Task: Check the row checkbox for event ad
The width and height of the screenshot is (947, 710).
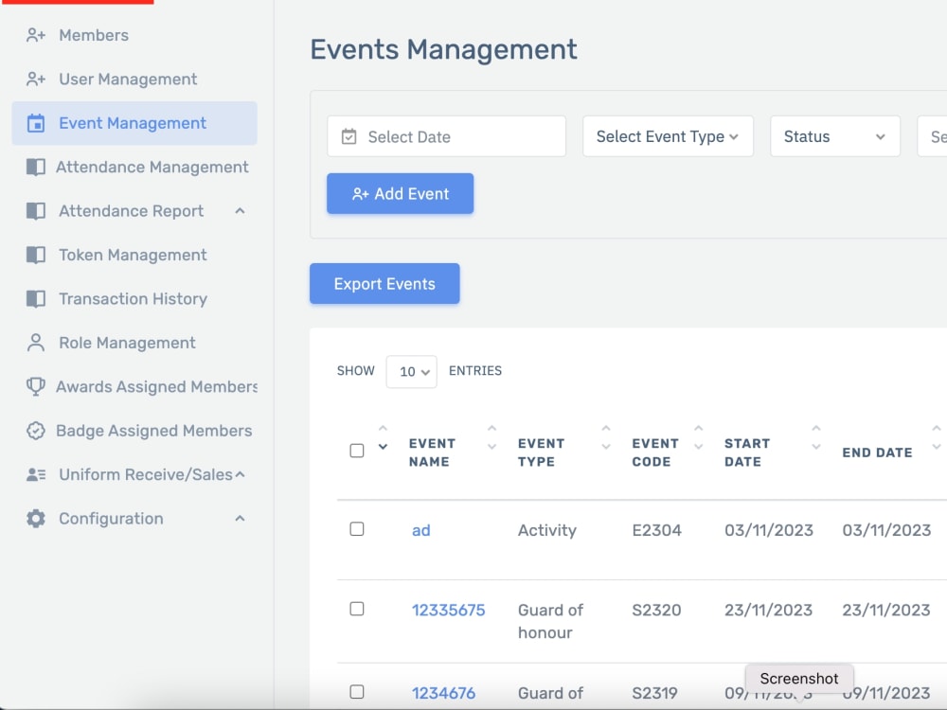Action: [357, 529]
